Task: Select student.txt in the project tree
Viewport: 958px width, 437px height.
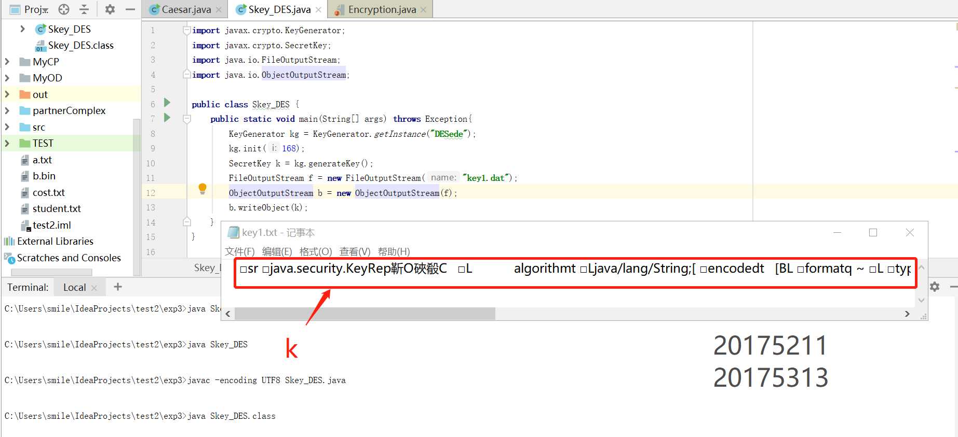Action: [x=50, y=209]
